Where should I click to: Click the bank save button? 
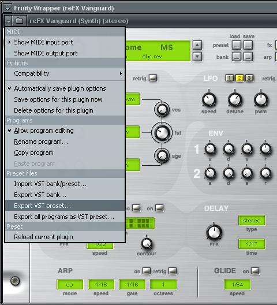click(248, 57)
